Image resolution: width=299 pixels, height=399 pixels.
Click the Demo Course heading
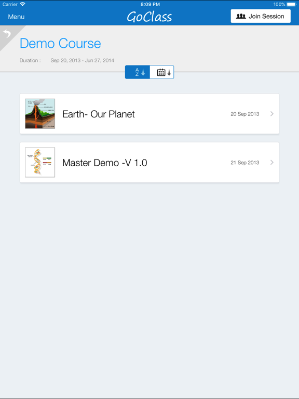[x=60, y=43]
